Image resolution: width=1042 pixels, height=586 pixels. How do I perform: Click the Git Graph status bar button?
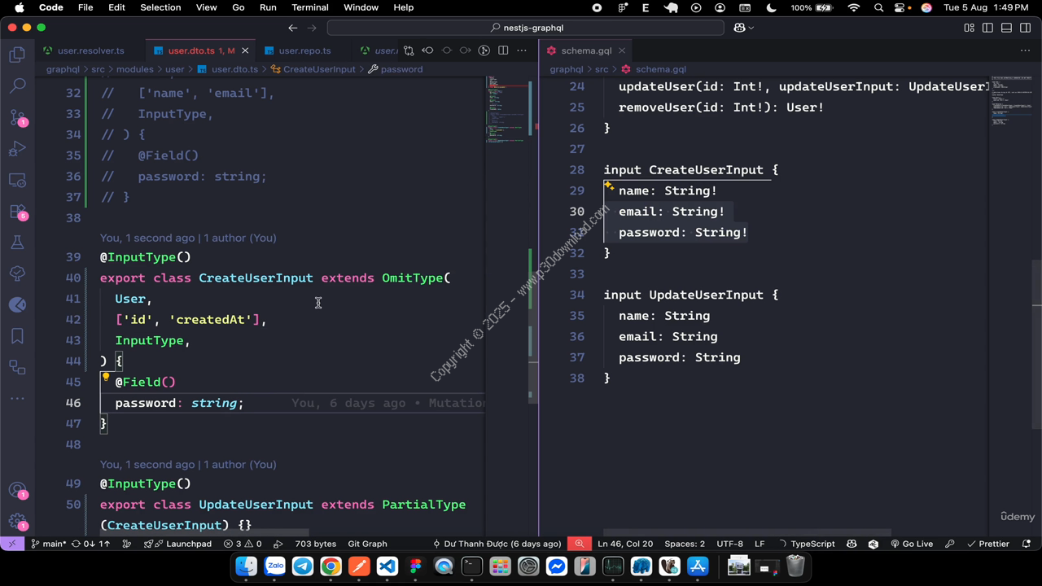point(367,544)
